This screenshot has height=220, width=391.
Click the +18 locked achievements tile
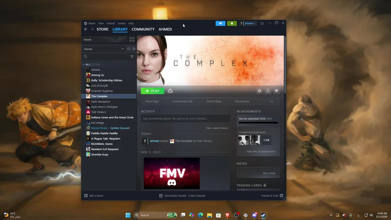click(x=266, y=140)
